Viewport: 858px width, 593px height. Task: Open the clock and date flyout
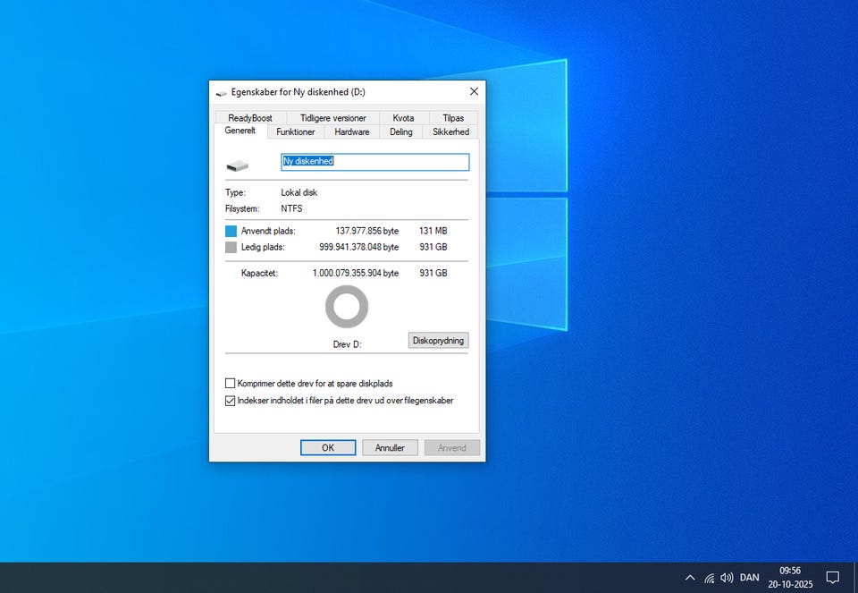pos(790,578)
